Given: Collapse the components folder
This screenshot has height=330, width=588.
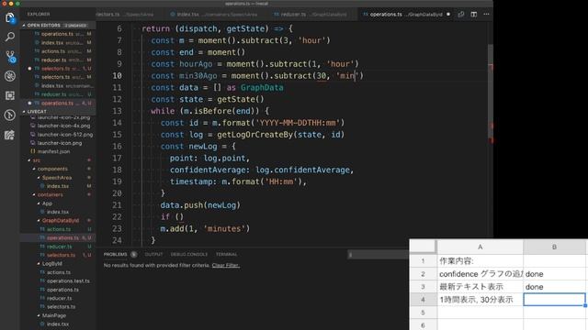Looking at the screenshot, I should [x=52, y=169].
